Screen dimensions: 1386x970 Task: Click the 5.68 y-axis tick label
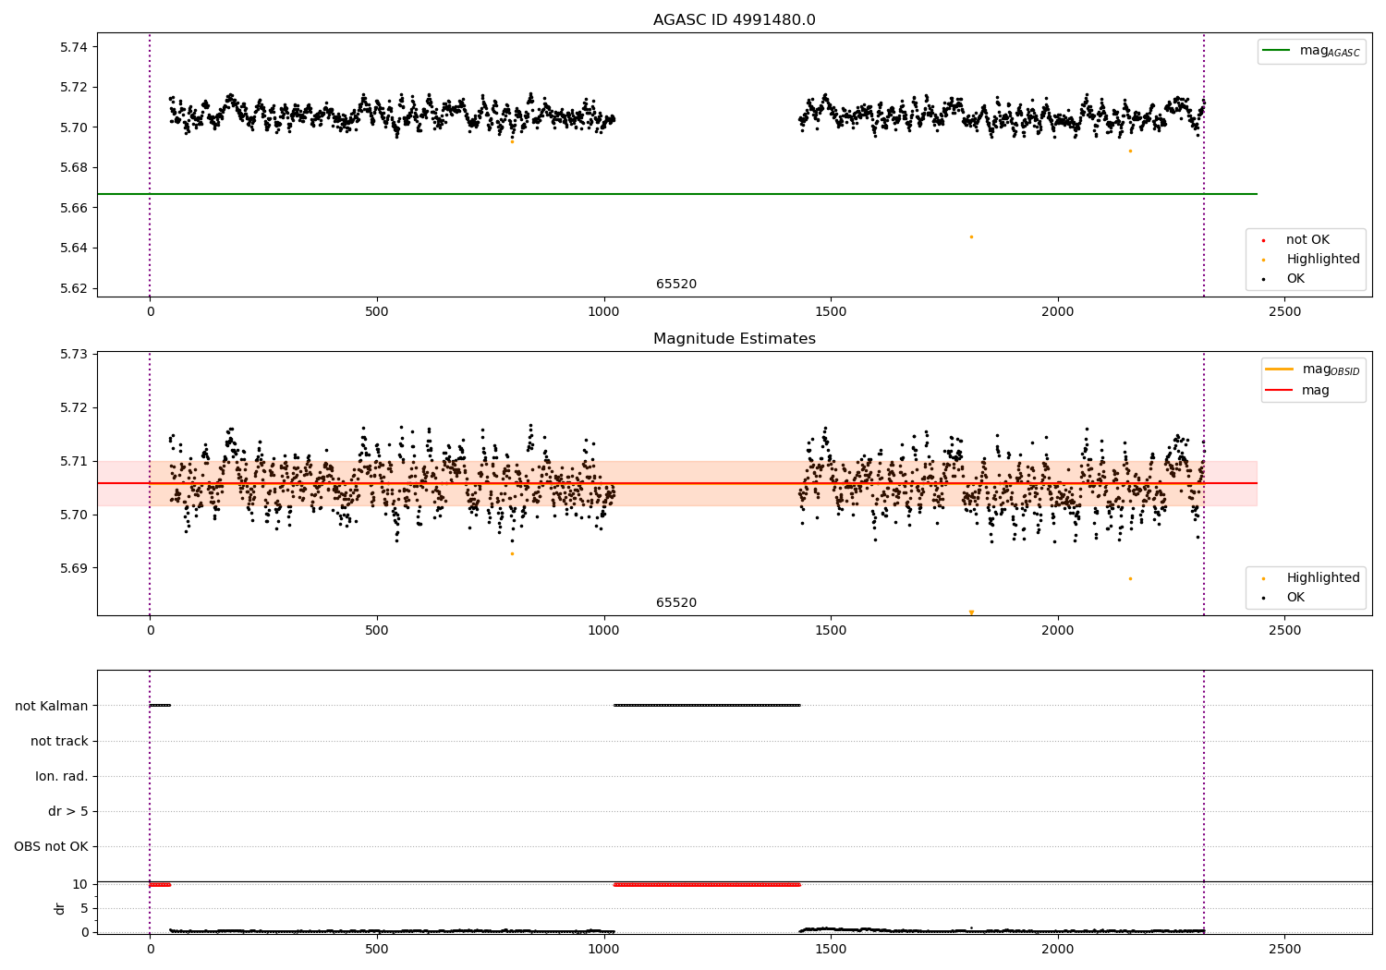click(x=73, y=167)
